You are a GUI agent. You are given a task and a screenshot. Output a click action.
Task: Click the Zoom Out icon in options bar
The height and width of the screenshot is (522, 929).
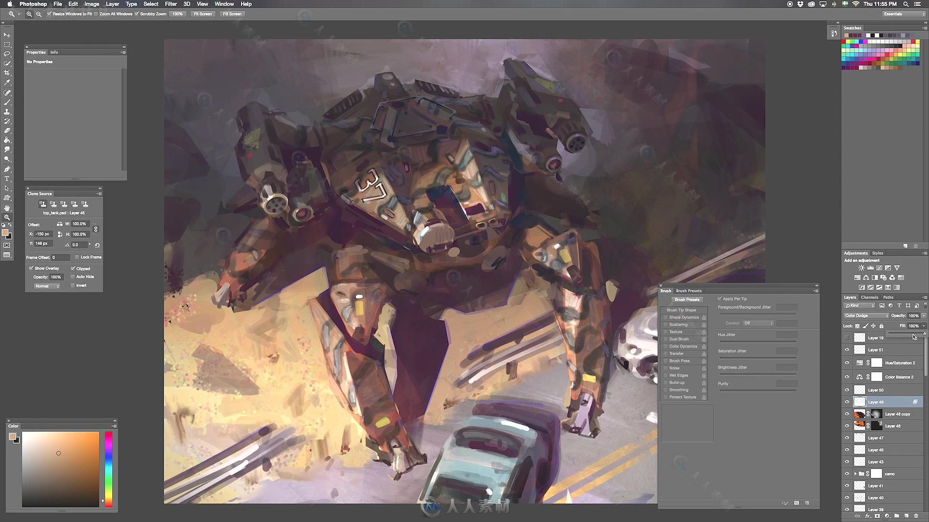(x=39, y=14)
